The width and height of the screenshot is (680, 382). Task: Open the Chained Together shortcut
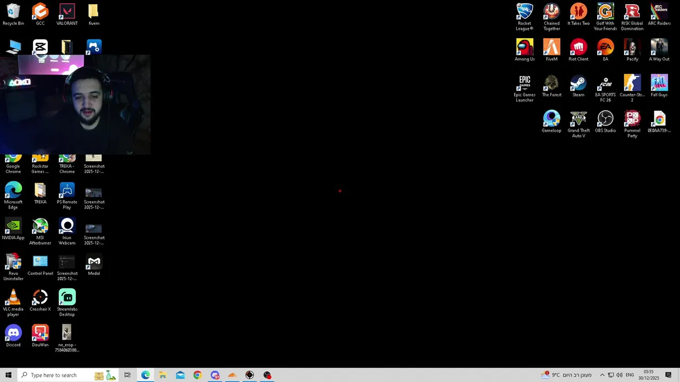click(551, 17)
